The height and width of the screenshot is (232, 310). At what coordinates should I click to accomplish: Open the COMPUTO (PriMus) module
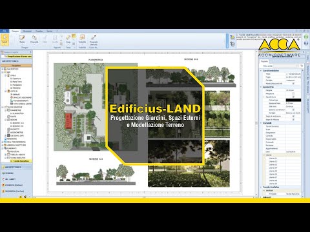point(12,185)
